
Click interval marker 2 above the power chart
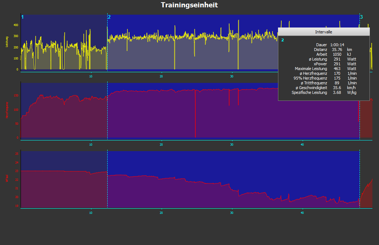(109, 17)
